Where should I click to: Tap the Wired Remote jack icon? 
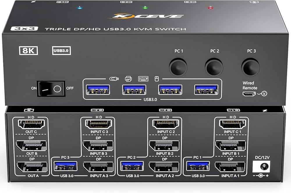point(249,93)
